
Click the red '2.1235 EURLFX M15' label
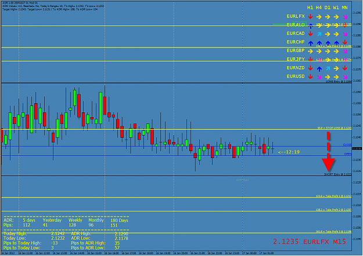click(x=310, y=242)
